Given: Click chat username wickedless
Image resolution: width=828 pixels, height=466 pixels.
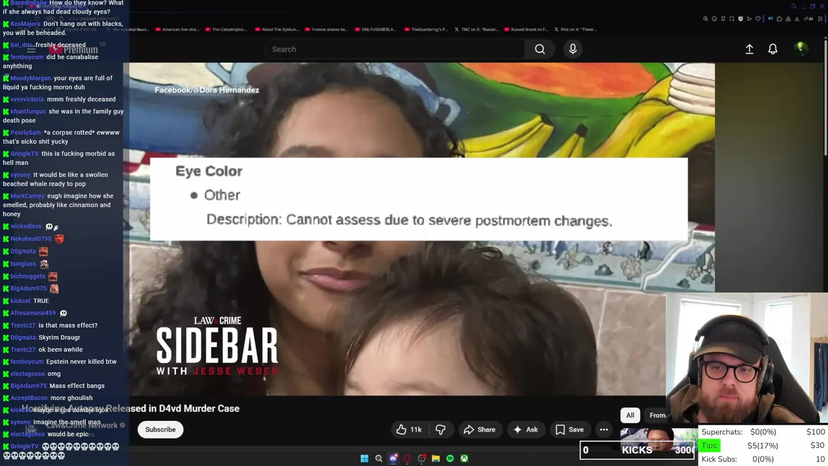Looking at the screenshot, I should (26, 227).
